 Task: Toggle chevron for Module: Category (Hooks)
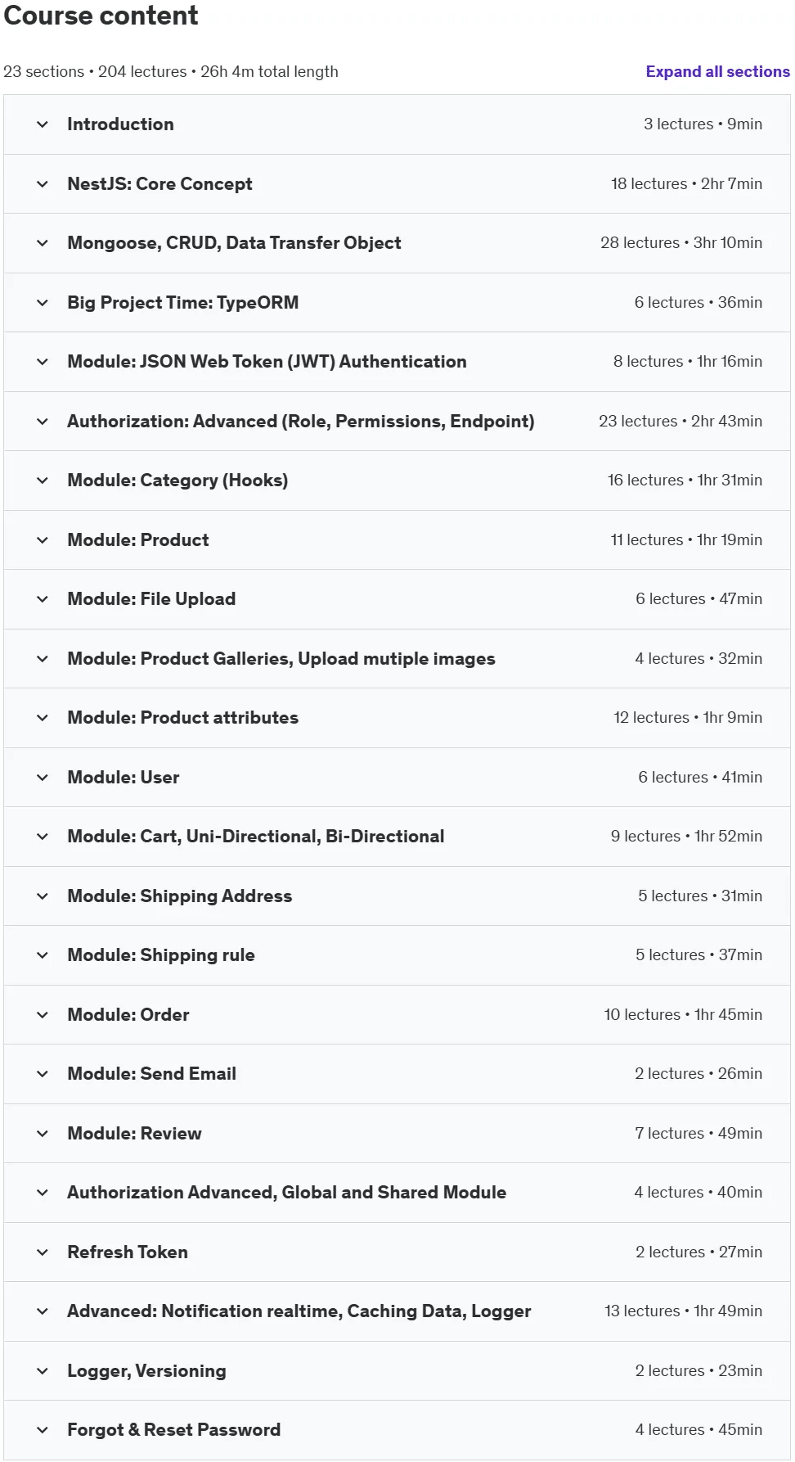43,481
